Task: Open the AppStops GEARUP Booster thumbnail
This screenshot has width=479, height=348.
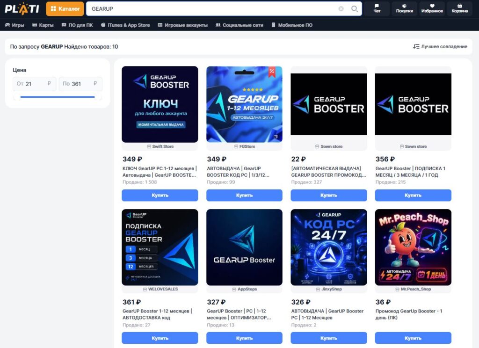Action: [x=244, y=247]
